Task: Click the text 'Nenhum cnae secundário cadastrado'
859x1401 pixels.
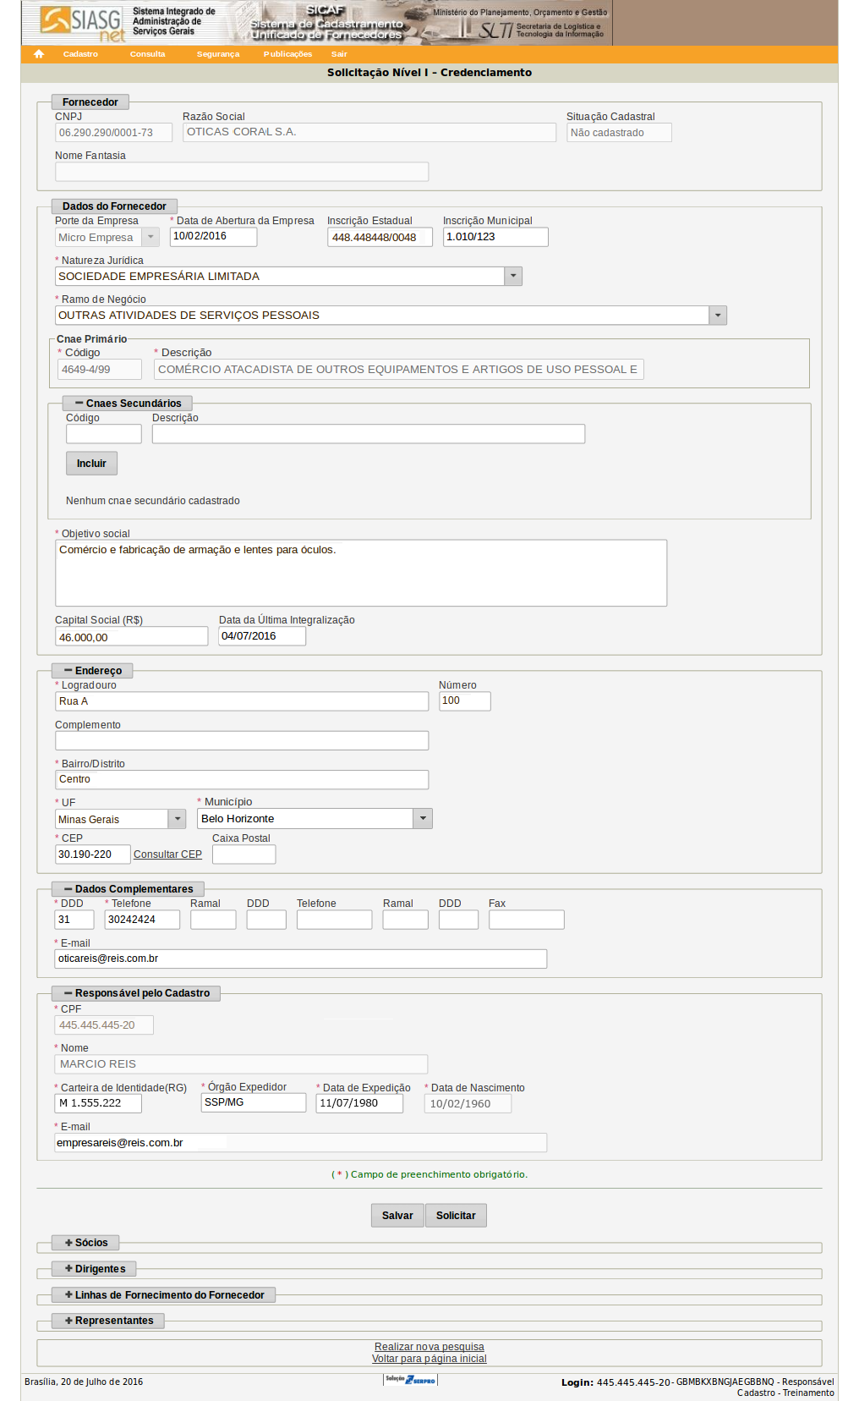Action: 153,501
